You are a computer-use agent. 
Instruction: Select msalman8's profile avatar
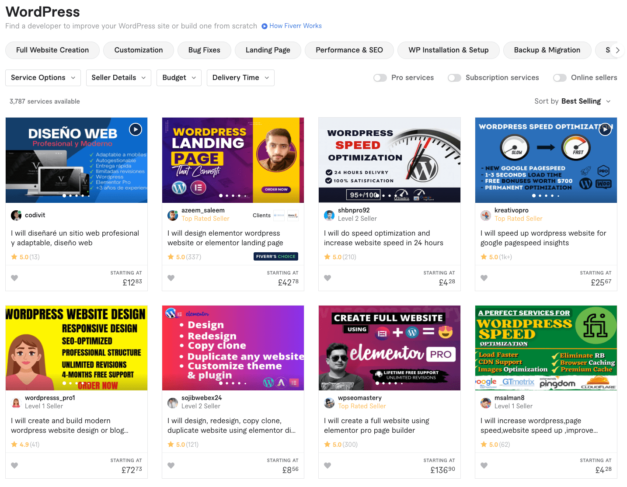pyautogui.click(x=486, y=403)
